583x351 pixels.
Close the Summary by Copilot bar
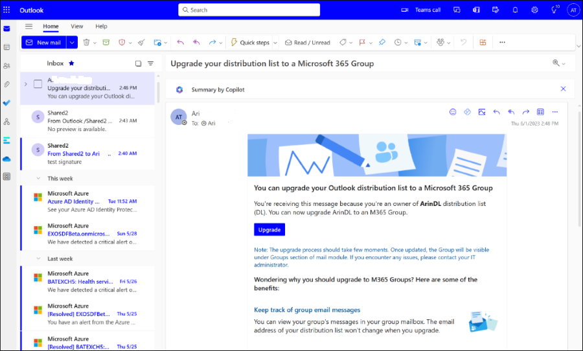(564, 89)
